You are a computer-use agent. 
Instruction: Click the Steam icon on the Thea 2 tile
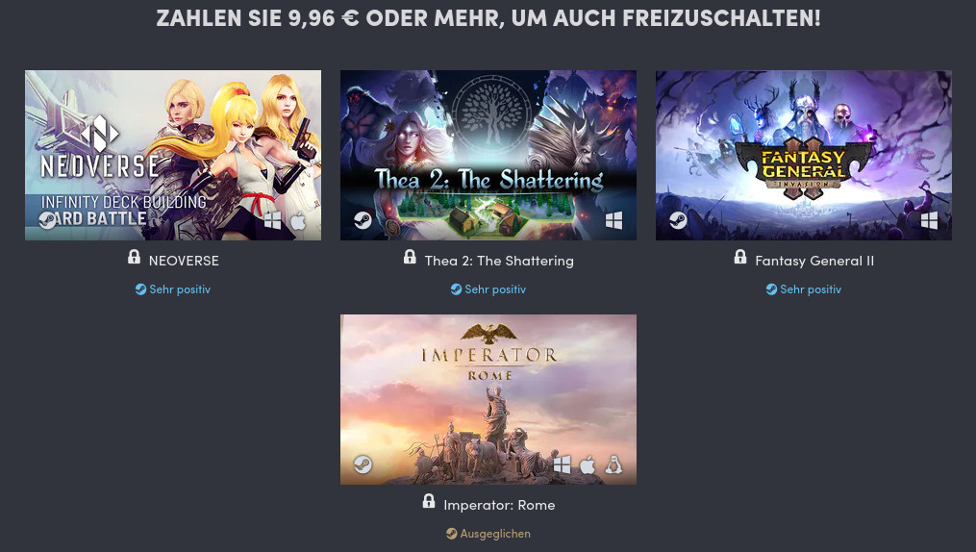(363, 219)
